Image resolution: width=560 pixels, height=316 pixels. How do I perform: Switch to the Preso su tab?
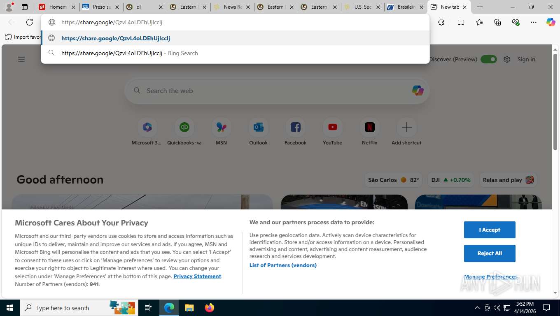[x=101, y=7]
